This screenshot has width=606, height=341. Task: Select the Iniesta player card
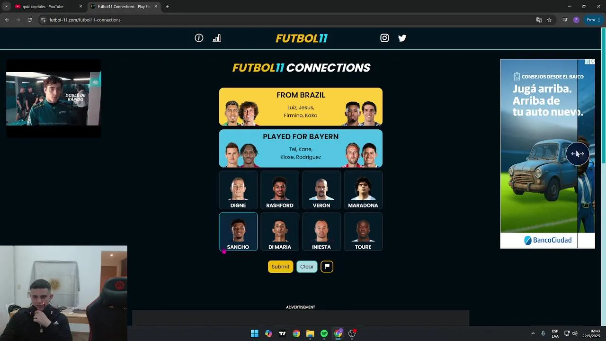coord(321,232)
